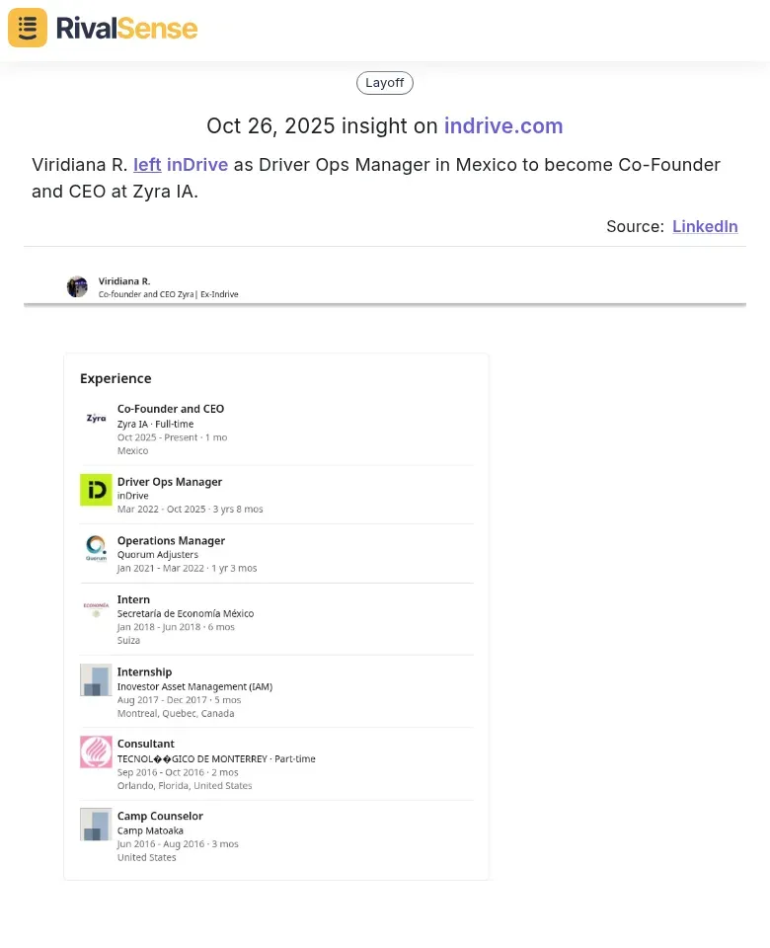Click the Viridiana R. name in profile header

[124, 281]
